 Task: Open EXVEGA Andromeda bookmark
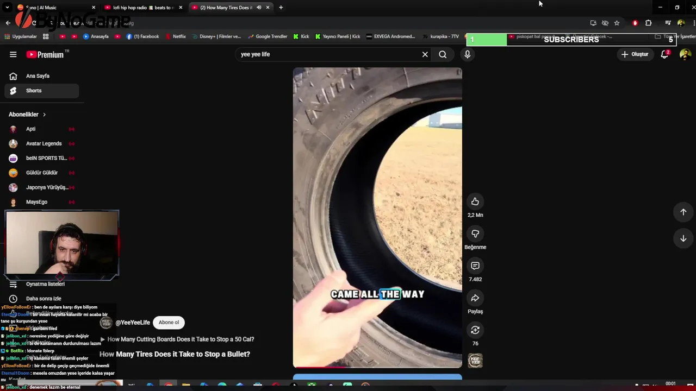click(391, 36)
